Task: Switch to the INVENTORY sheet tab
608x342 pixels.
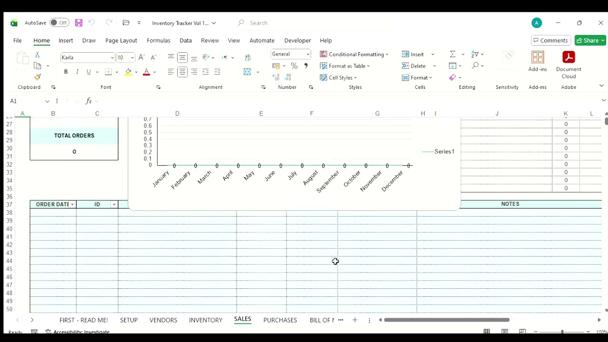Action: tap(206, 320)
